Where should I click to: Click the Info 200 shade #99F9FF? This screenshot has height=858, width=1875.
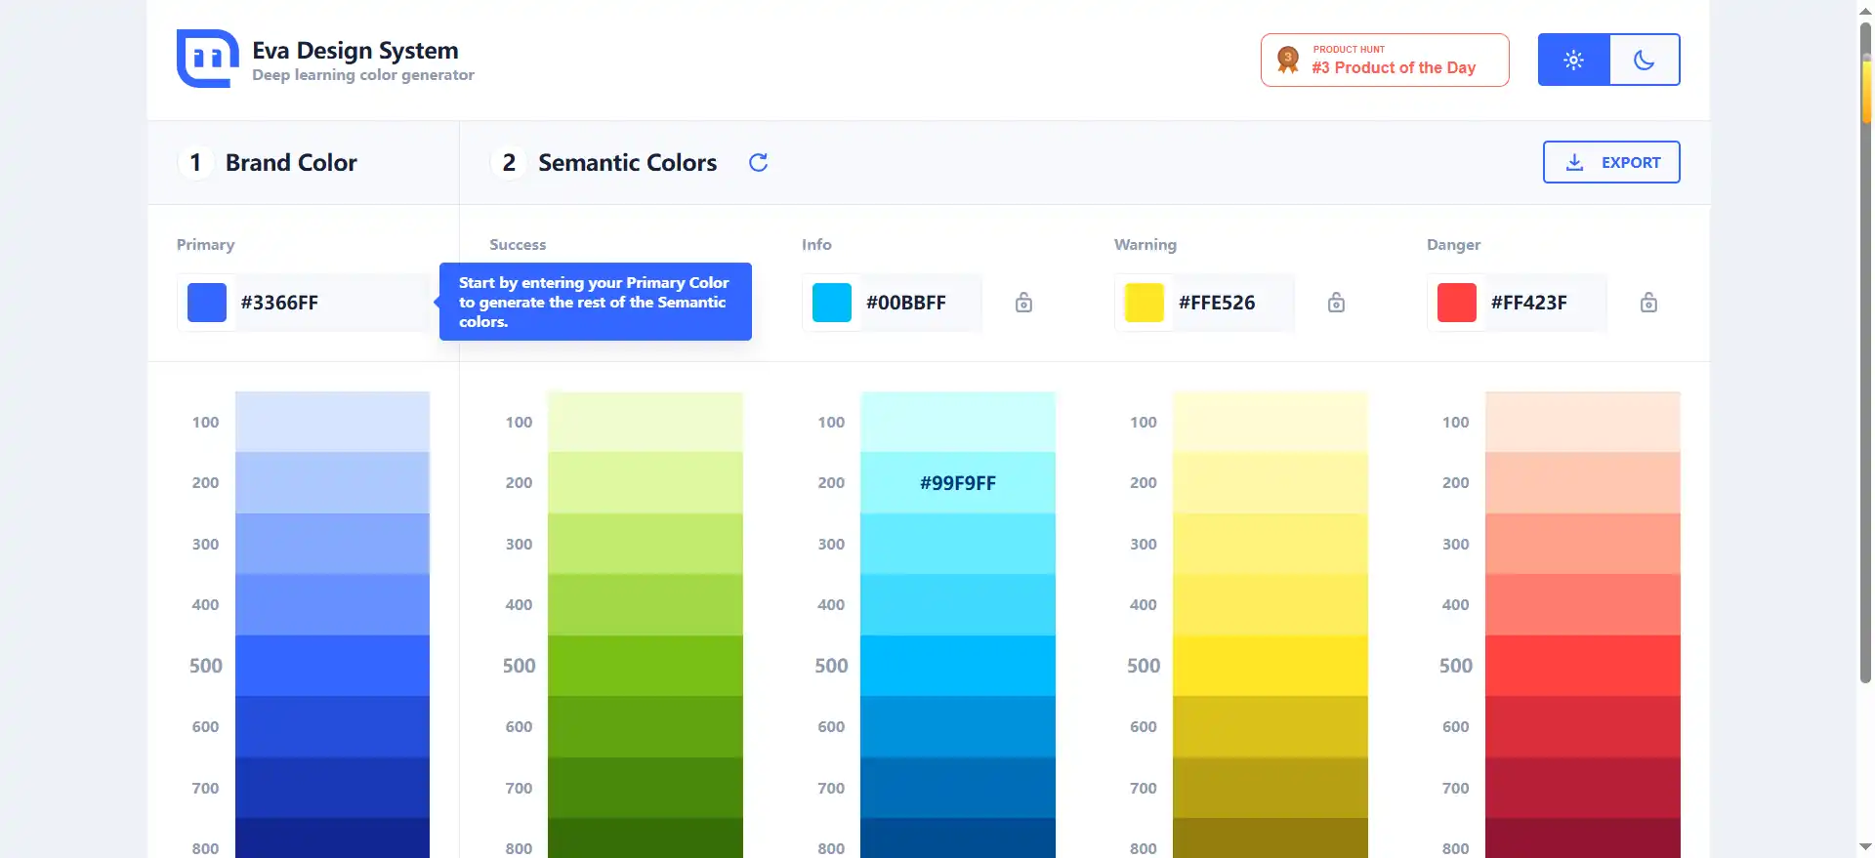(958, 483)
